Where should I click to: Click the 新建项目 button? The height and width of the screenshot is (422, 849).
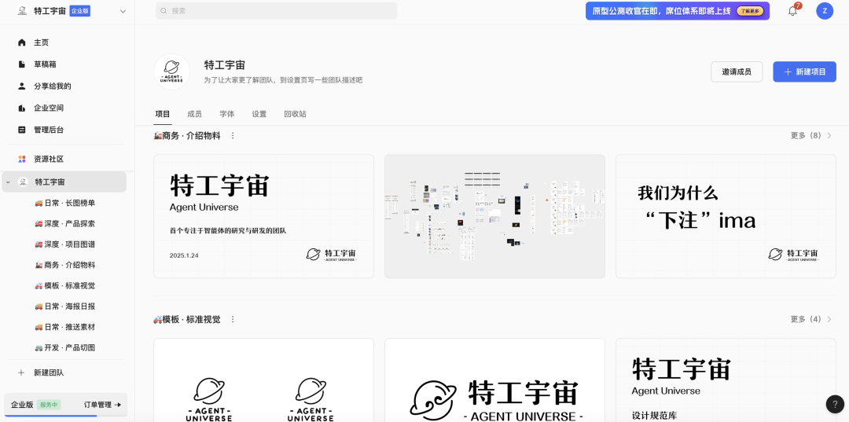point(805,72)
